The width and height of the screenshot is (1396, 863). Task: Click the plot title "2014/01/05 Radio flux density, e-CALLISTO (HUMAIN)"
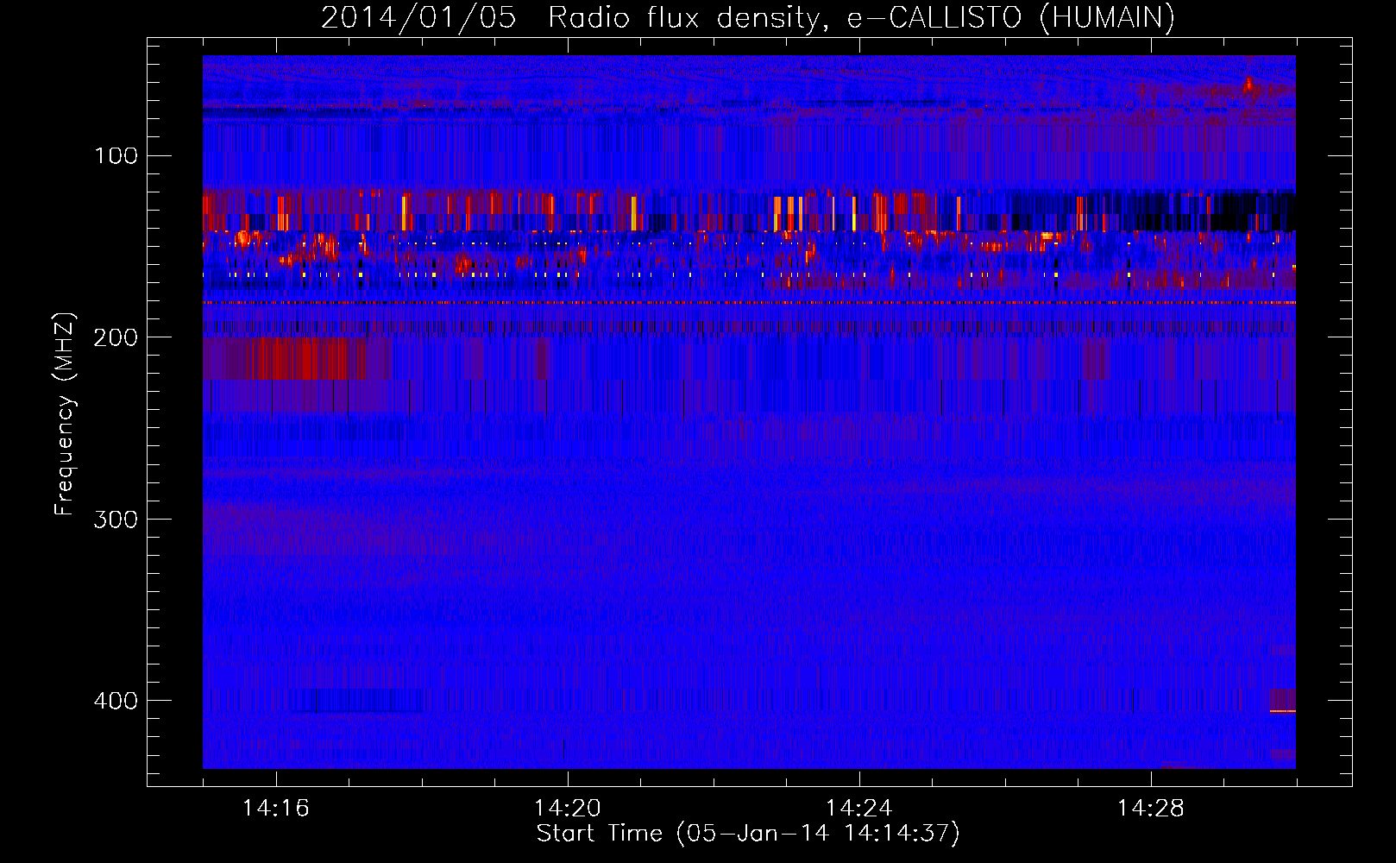coord(748,17)
